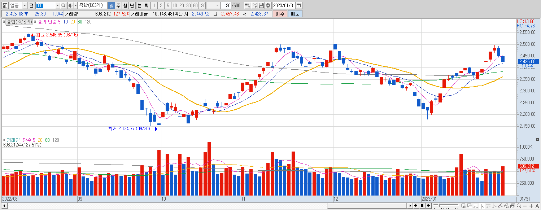541x210 pixels.
Task: Open the code 001 history dropdown arrow
Action: pos(57,5)
